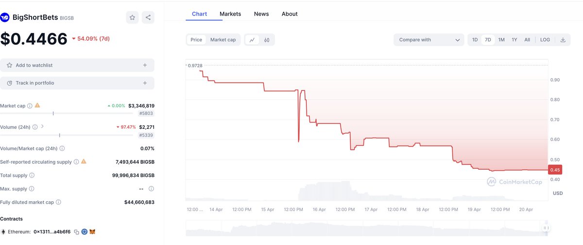Switch to line chart view
583x245 pixels.
[x=252, y=40]
